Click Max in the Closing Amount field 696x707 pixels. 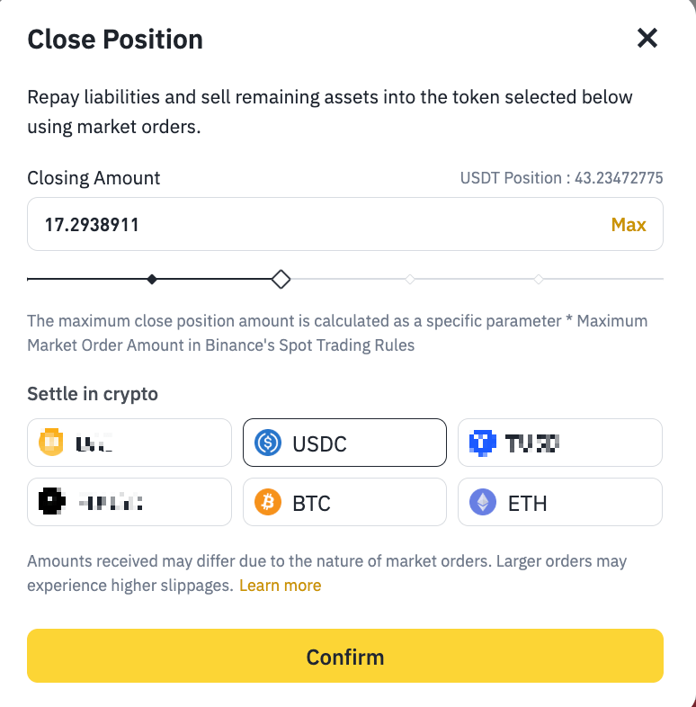point(629,225)
